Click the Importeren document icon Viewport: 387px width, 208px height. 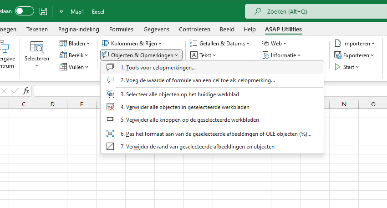pyautogui.click(x=338, y=43)
